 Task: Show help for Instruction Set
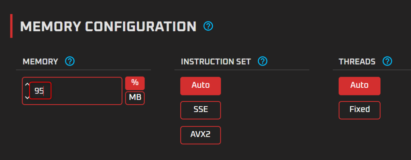262,61
